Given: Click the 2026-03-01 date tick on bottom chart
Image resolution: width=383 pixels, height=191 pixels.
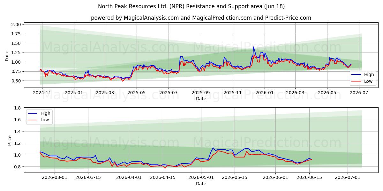Looking at the screenshot, I should coord(54,178).
